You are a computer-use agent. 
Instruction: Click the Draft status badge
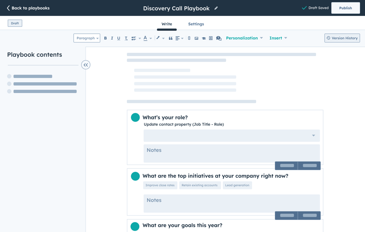click(x=15, y=23)
